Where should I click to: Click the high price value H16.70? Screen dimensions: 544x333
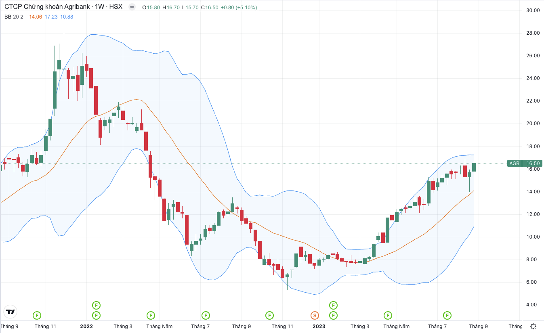(172, 7)
